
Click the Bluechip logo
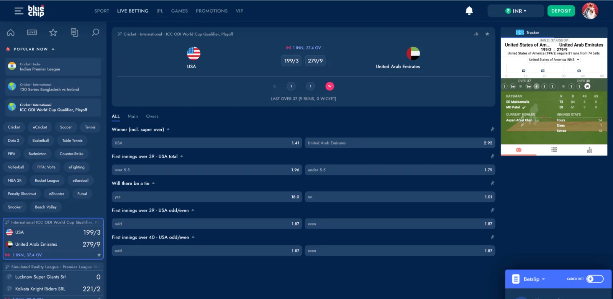[x=36, y=11]
